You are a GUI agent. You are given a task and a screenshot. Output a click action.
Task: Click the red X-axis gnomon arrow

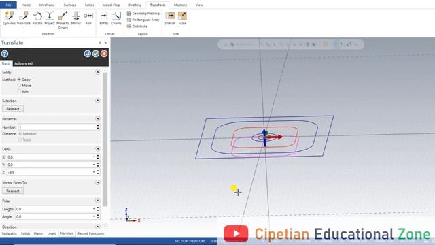pos(275,137)
